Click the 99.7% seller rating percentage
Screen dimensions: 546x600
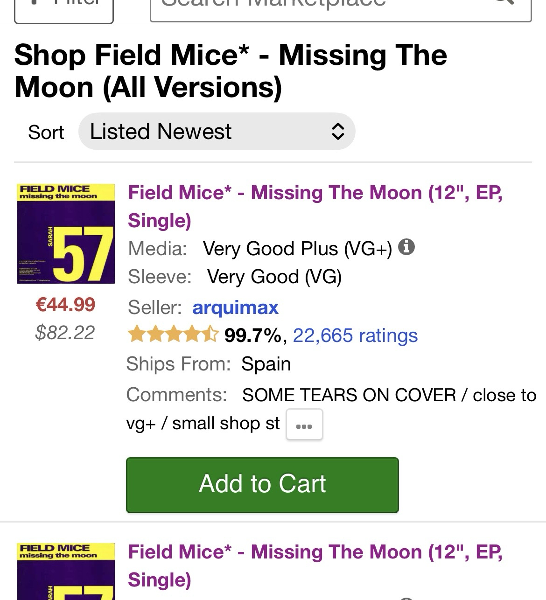coord(252,335)
